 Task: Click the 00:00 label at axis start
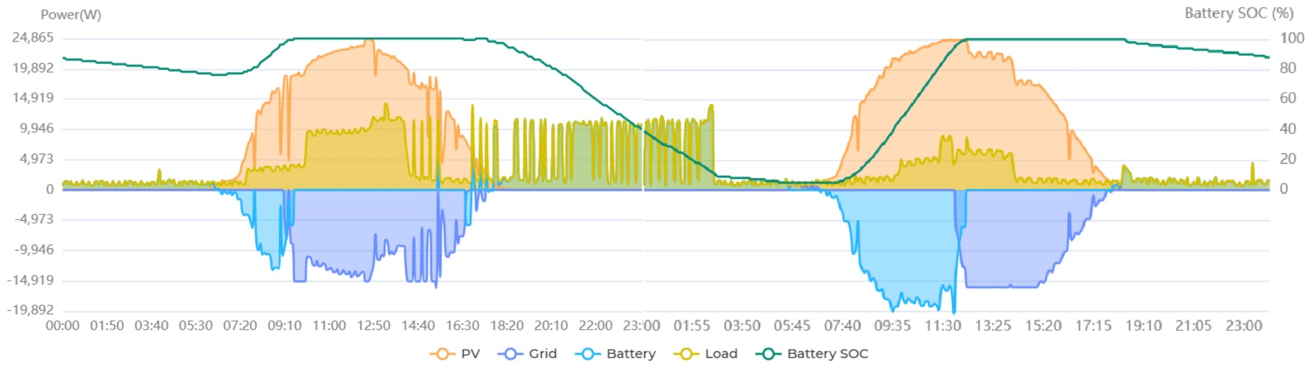tap(62, 326)
